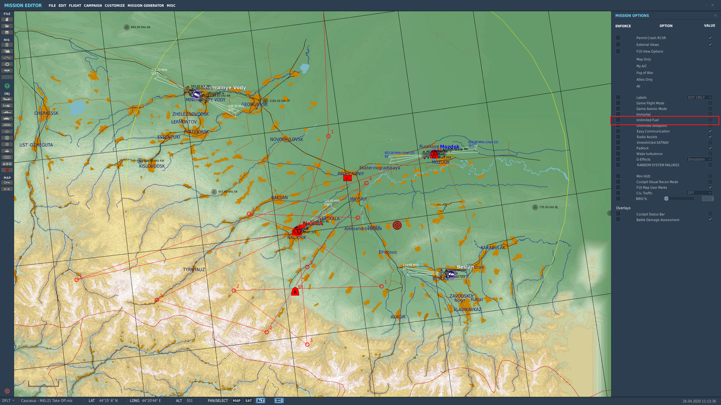Image resolution: width=721 pixels, height=405 pixels.
Task: Open mission file via folder icon
Action: pos(7,26)
